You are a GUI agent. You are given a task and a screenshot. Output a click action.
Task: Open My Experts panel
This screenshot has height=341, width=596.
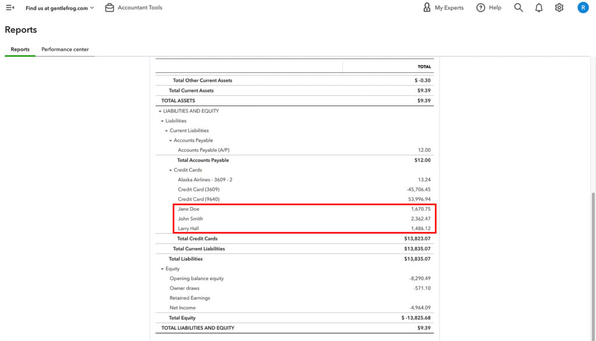(444, 8)
